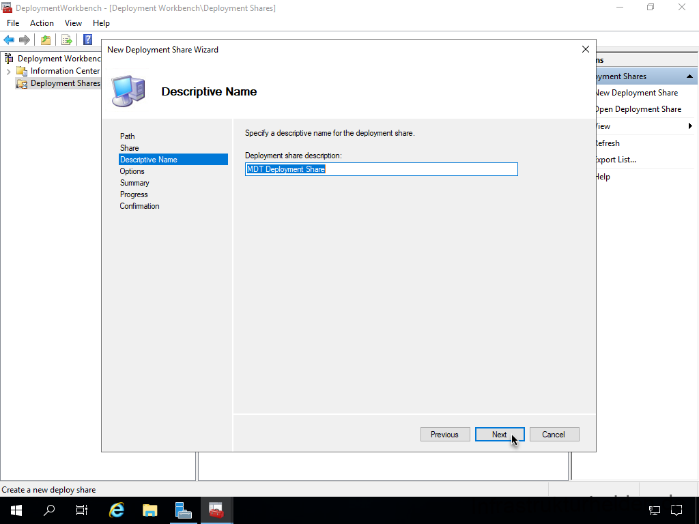
Task: Click Help in the Actions pane
Action: point(603,177)
